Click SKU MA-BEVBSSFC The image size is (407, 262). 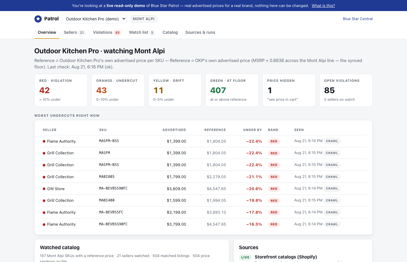click(x=111, y=212)
